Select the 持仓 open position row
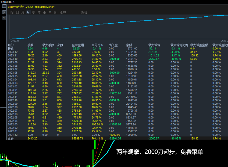This screenshot has height=167, width=228. click(11, 48)
